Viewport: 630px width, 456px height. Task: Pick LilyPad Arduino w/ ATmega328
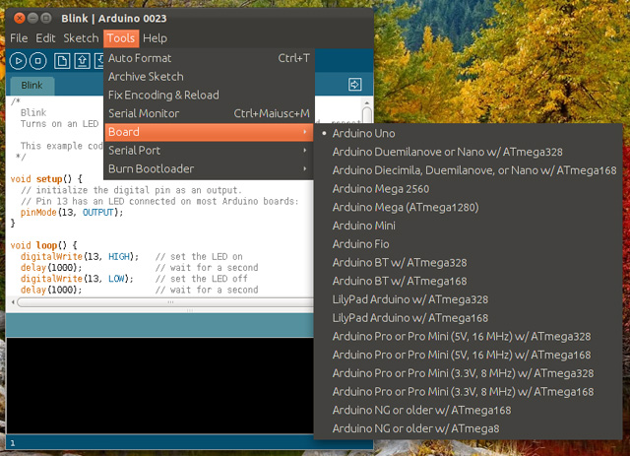click(409, 298)
